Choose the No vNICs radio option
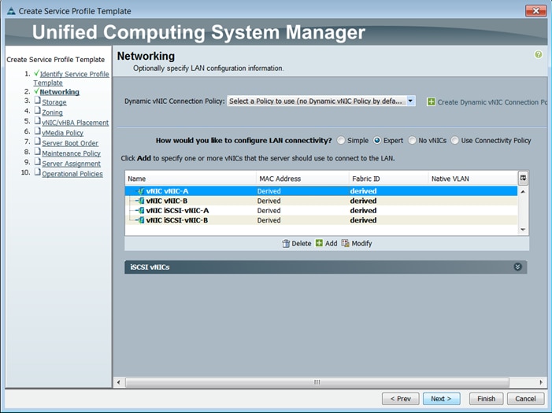552x413 pixels. tap(412, 140)
